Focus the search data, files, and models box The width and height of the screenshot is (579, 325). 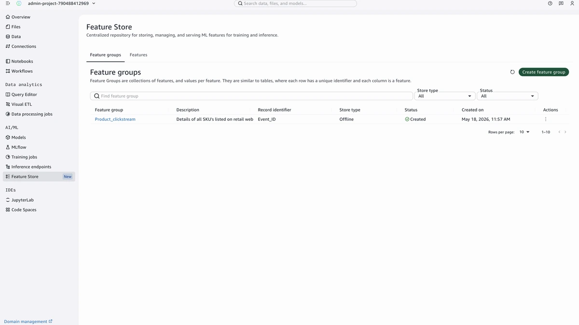[295, 3]
